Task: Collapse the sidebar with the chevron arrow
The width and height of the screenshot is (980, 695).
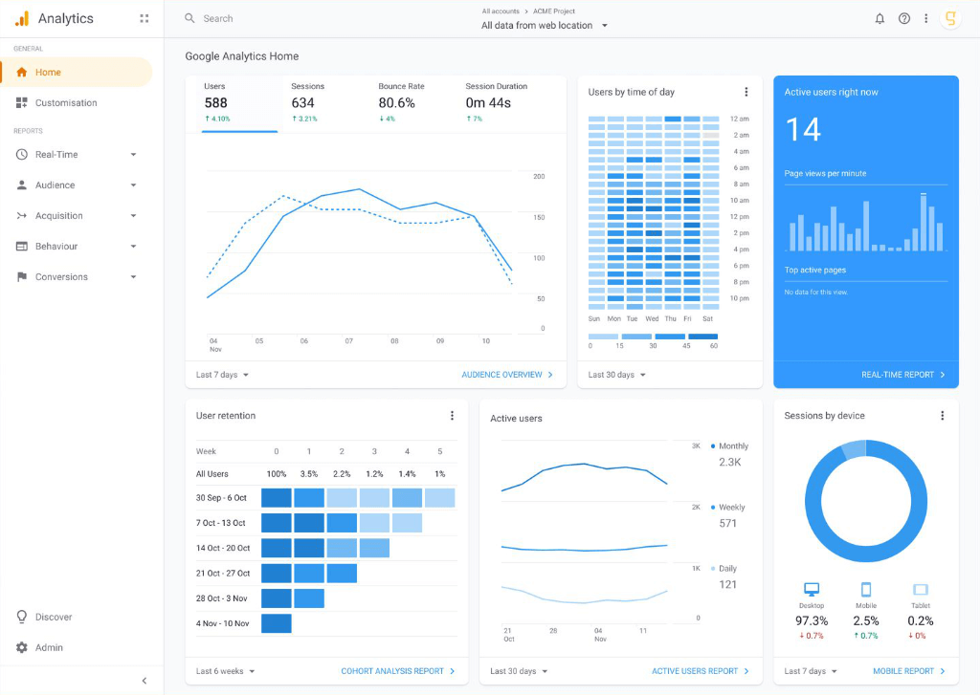Action: 145,681
